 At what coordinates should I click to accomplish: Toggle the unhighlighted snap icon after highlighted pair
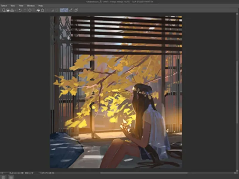[71, 10]
